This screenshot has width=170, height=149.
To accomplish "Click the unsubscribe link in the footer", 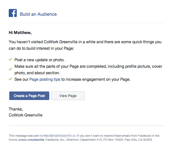I will point(36,140).
